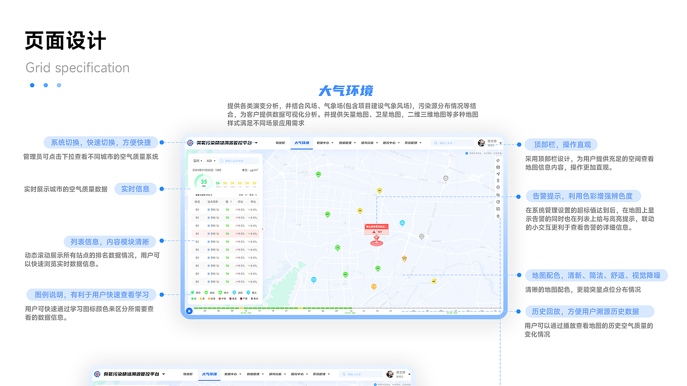The height and width of the screenshot is (386, 687).
Task: Open the history clock icon in map toolbar
Action: (498, 202)
